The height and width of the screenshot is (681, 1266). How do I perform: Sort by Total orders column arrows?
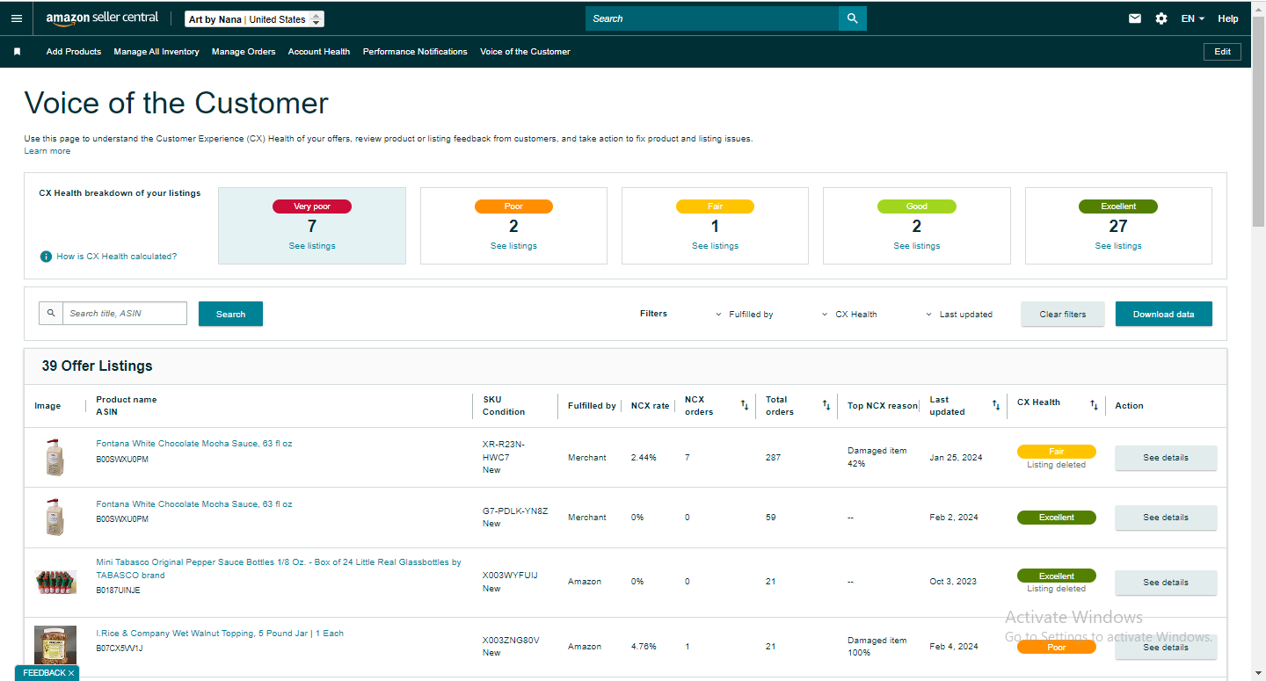(x=826, y=405)
